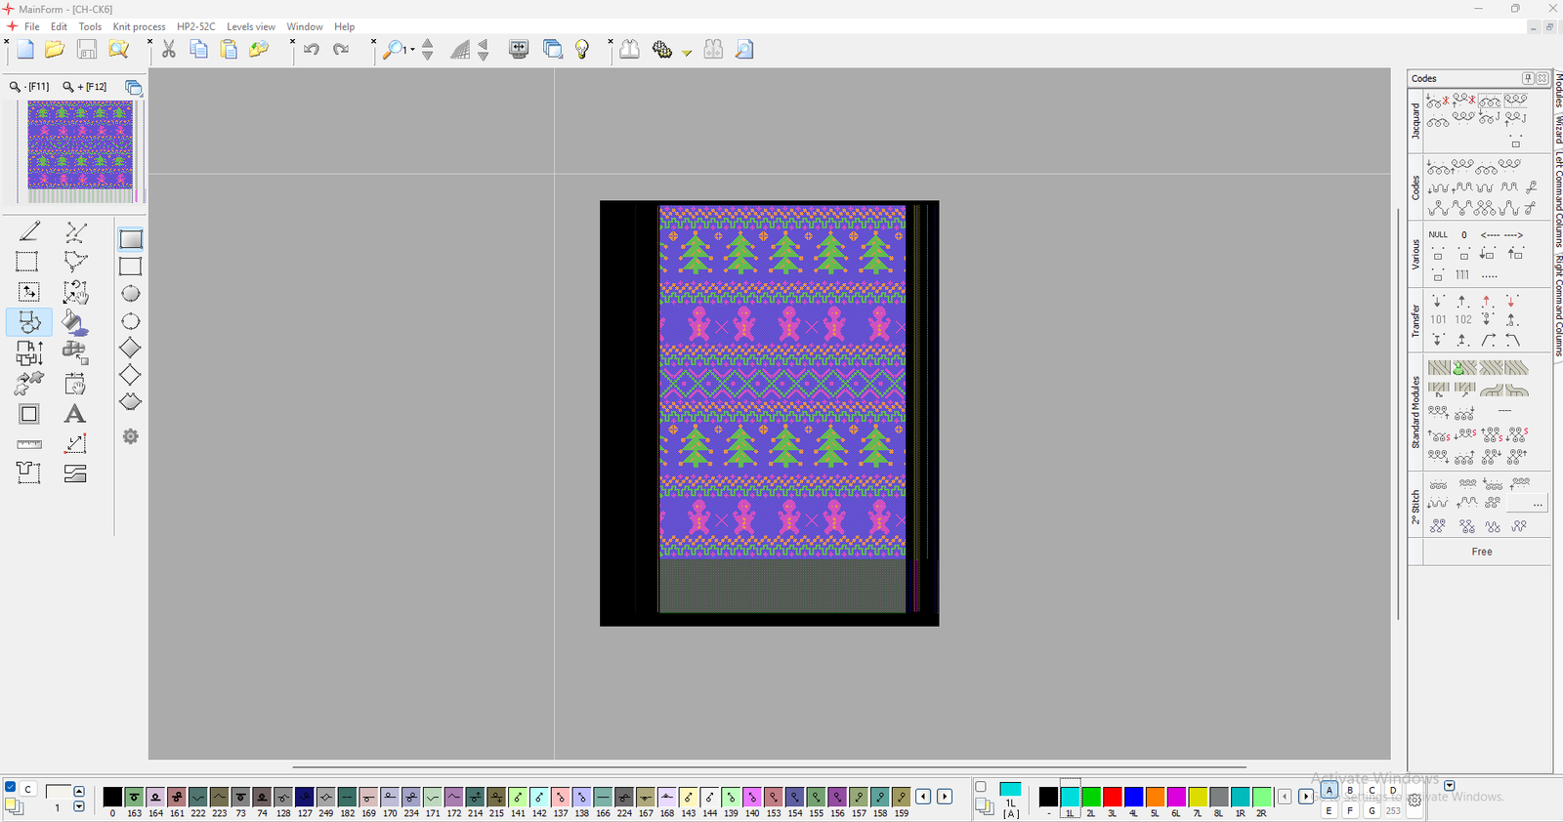Click the open folder icon in toolbar

(55, 50)
